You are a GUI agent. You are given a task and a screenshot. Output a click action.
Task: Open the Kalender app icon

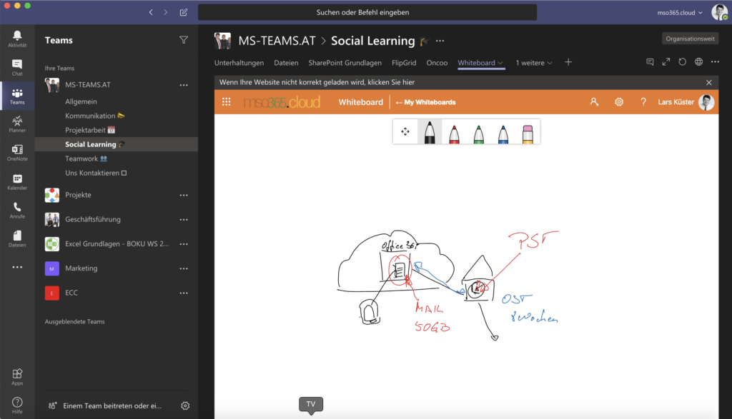tap(17, 181)
